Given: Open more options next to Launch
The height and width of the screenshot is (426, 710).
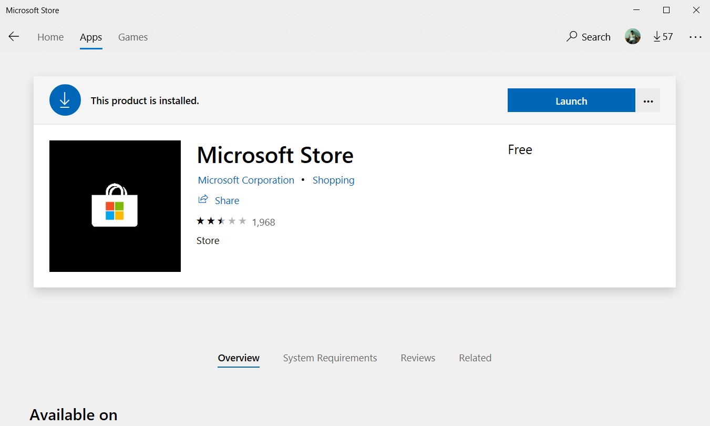Looking at the screenshot, I should click(648, 100).
